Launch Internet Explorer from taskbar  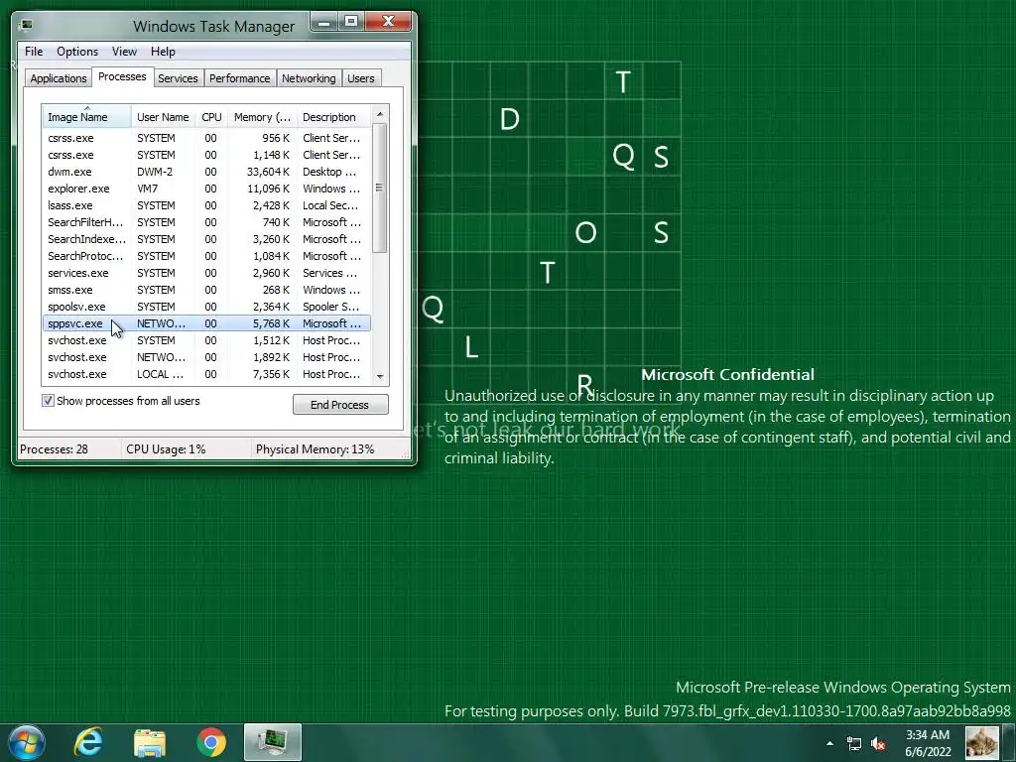(x=88, y=742)
